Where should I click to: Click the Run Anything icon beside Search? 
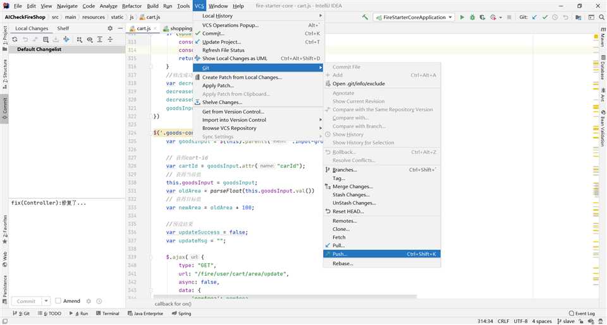(x=591, y=17)
